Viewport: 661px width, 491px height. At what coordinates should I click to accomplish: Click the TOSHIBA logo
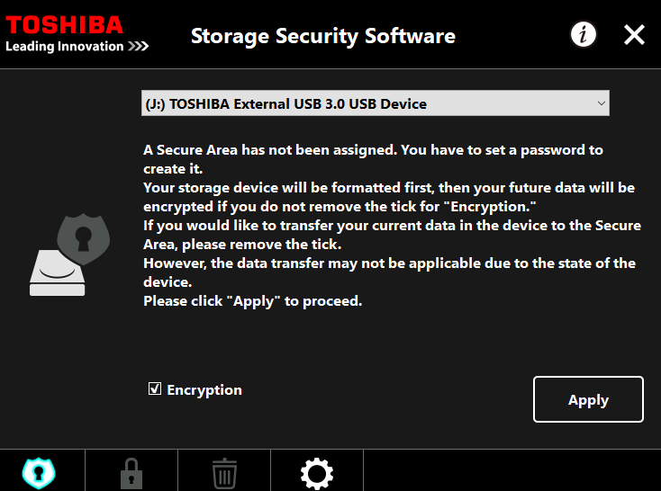tap(64, 25)
